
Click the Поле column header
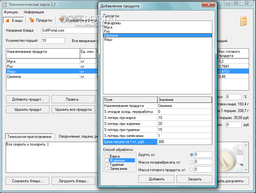click(x=130, y=100)
